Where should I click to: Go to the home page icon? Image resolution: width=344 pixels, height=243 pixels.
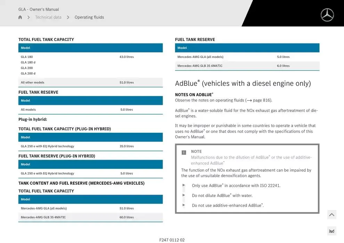point(20,17)
